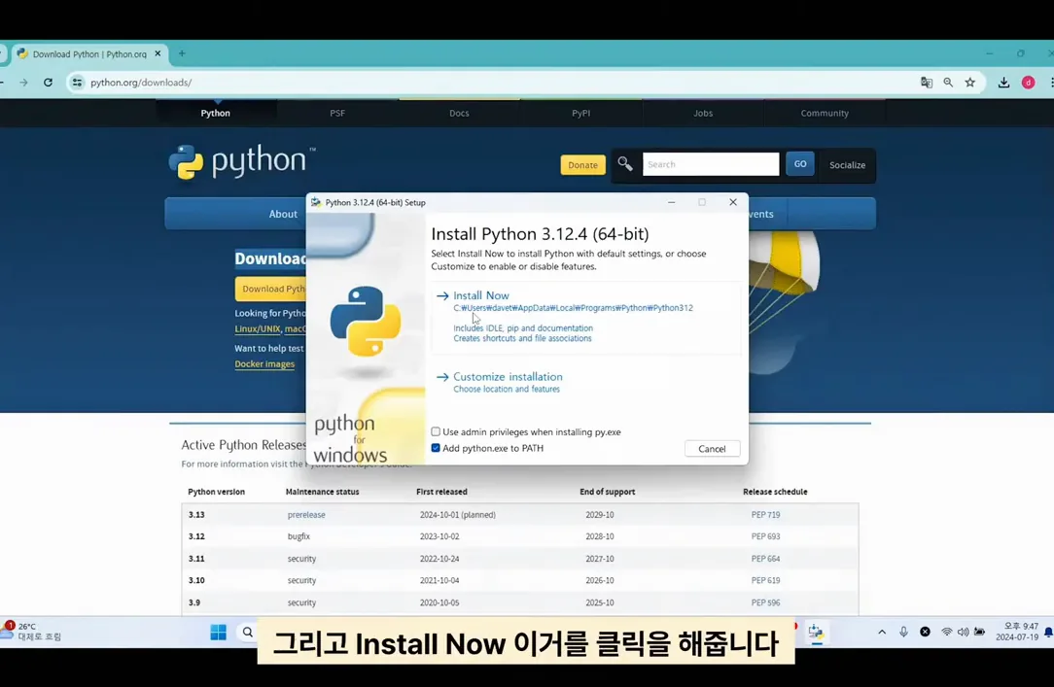Click the taskbar search icon
The width and height of the screenshot is (1054, 687).
(248, 632)
